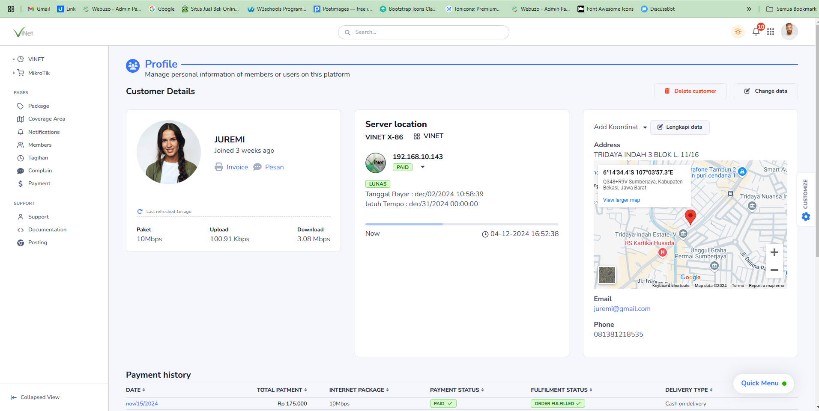Click Change data button
Image resolution: width=819 pixels, height=411 pixels.
click(x=765, y=91)
